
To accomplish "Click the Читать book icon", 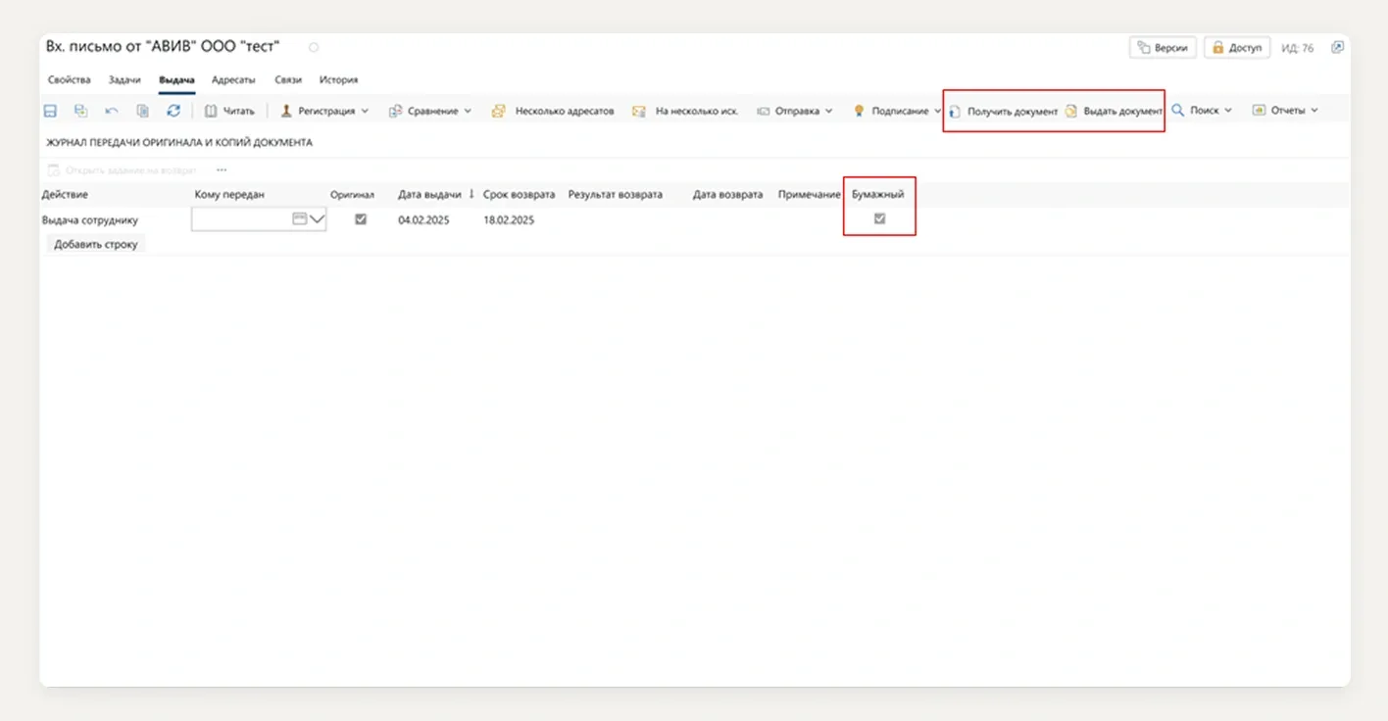I will pyautogui.click(x=211, y=111).
